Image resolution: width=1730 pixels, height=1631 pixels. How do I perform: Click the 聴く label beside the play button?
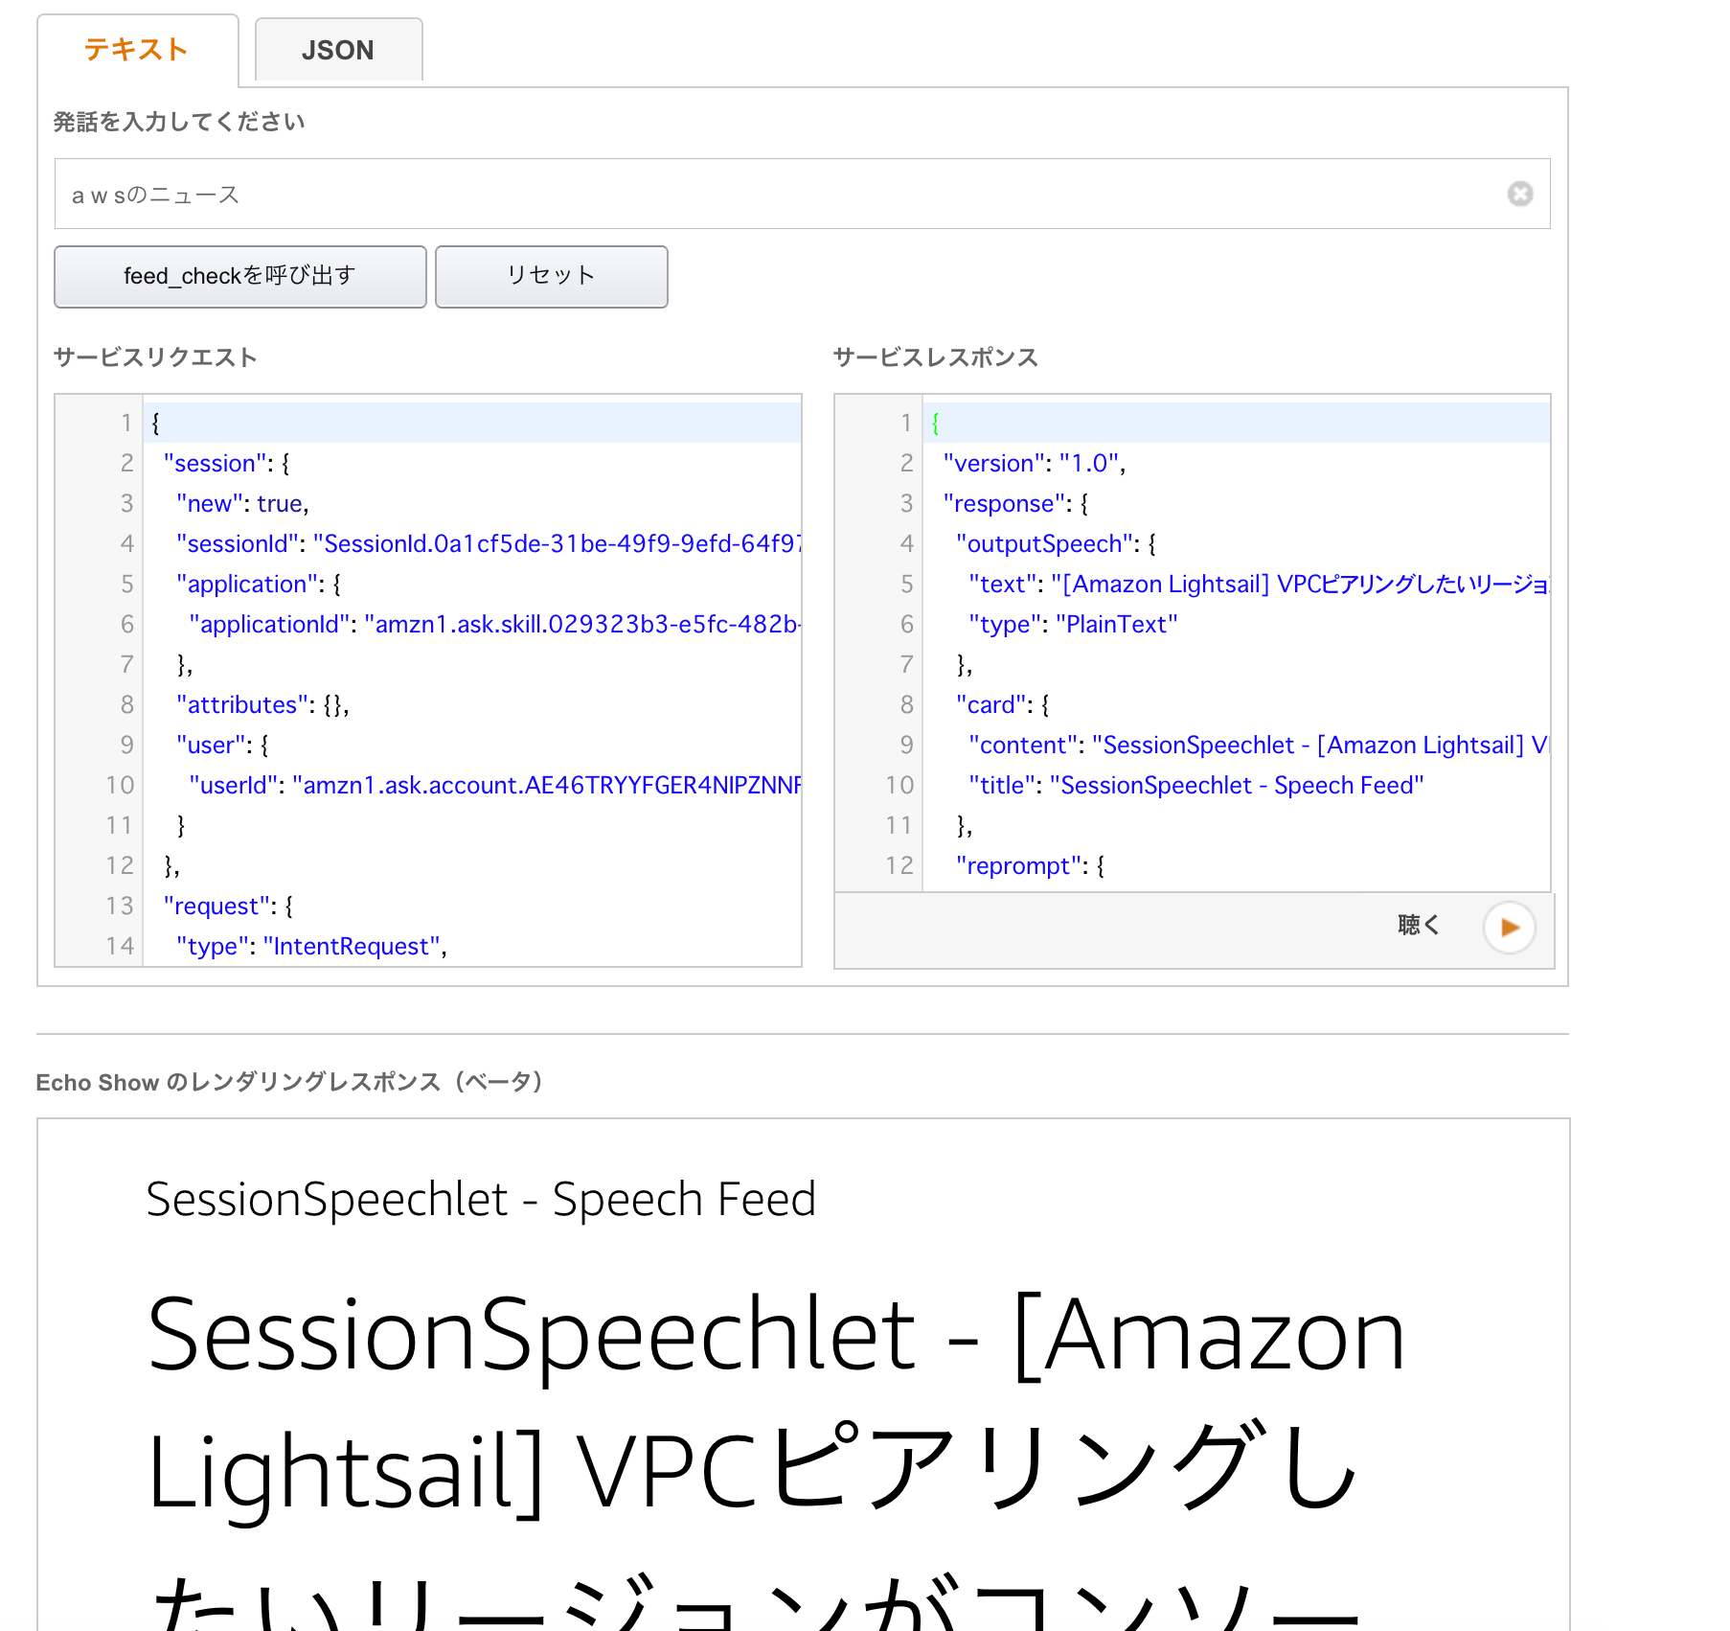pyautogui.click(x=1419, y=925)
